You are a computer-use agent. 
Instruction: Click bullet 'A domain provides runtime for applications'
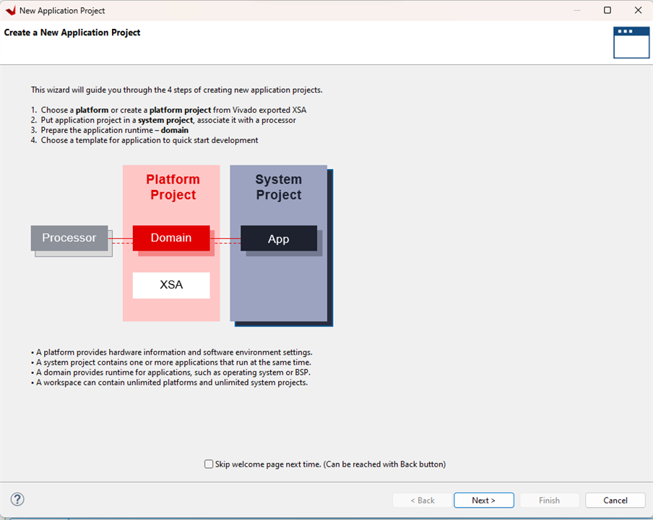[170, 372]
